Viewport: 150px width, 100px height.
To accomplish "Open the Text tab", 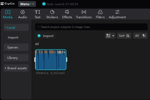I will click(37, 14).
